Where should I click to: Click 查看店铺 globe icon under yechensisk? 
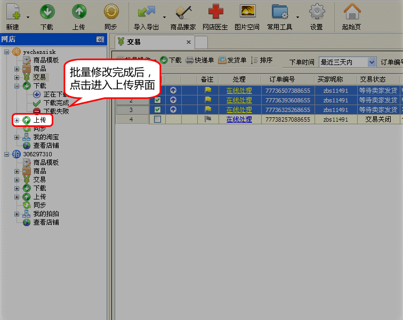(27, 146)
